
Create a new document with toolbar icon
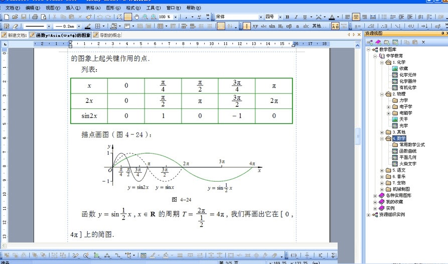7,17
